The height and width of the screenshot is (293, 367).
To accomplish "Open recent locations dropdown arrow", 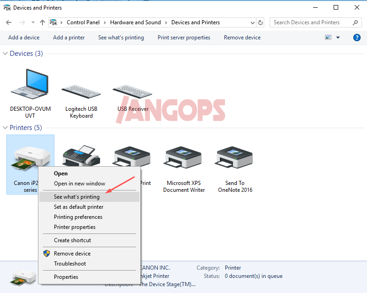I will 33,22.
